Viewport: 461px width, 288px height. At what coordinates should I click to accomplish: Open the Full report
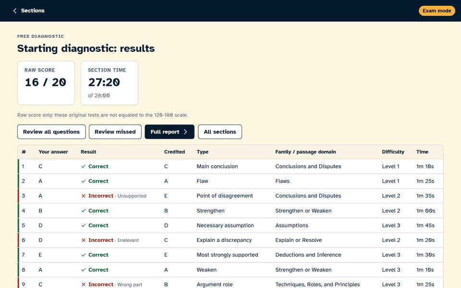[170, 132]
